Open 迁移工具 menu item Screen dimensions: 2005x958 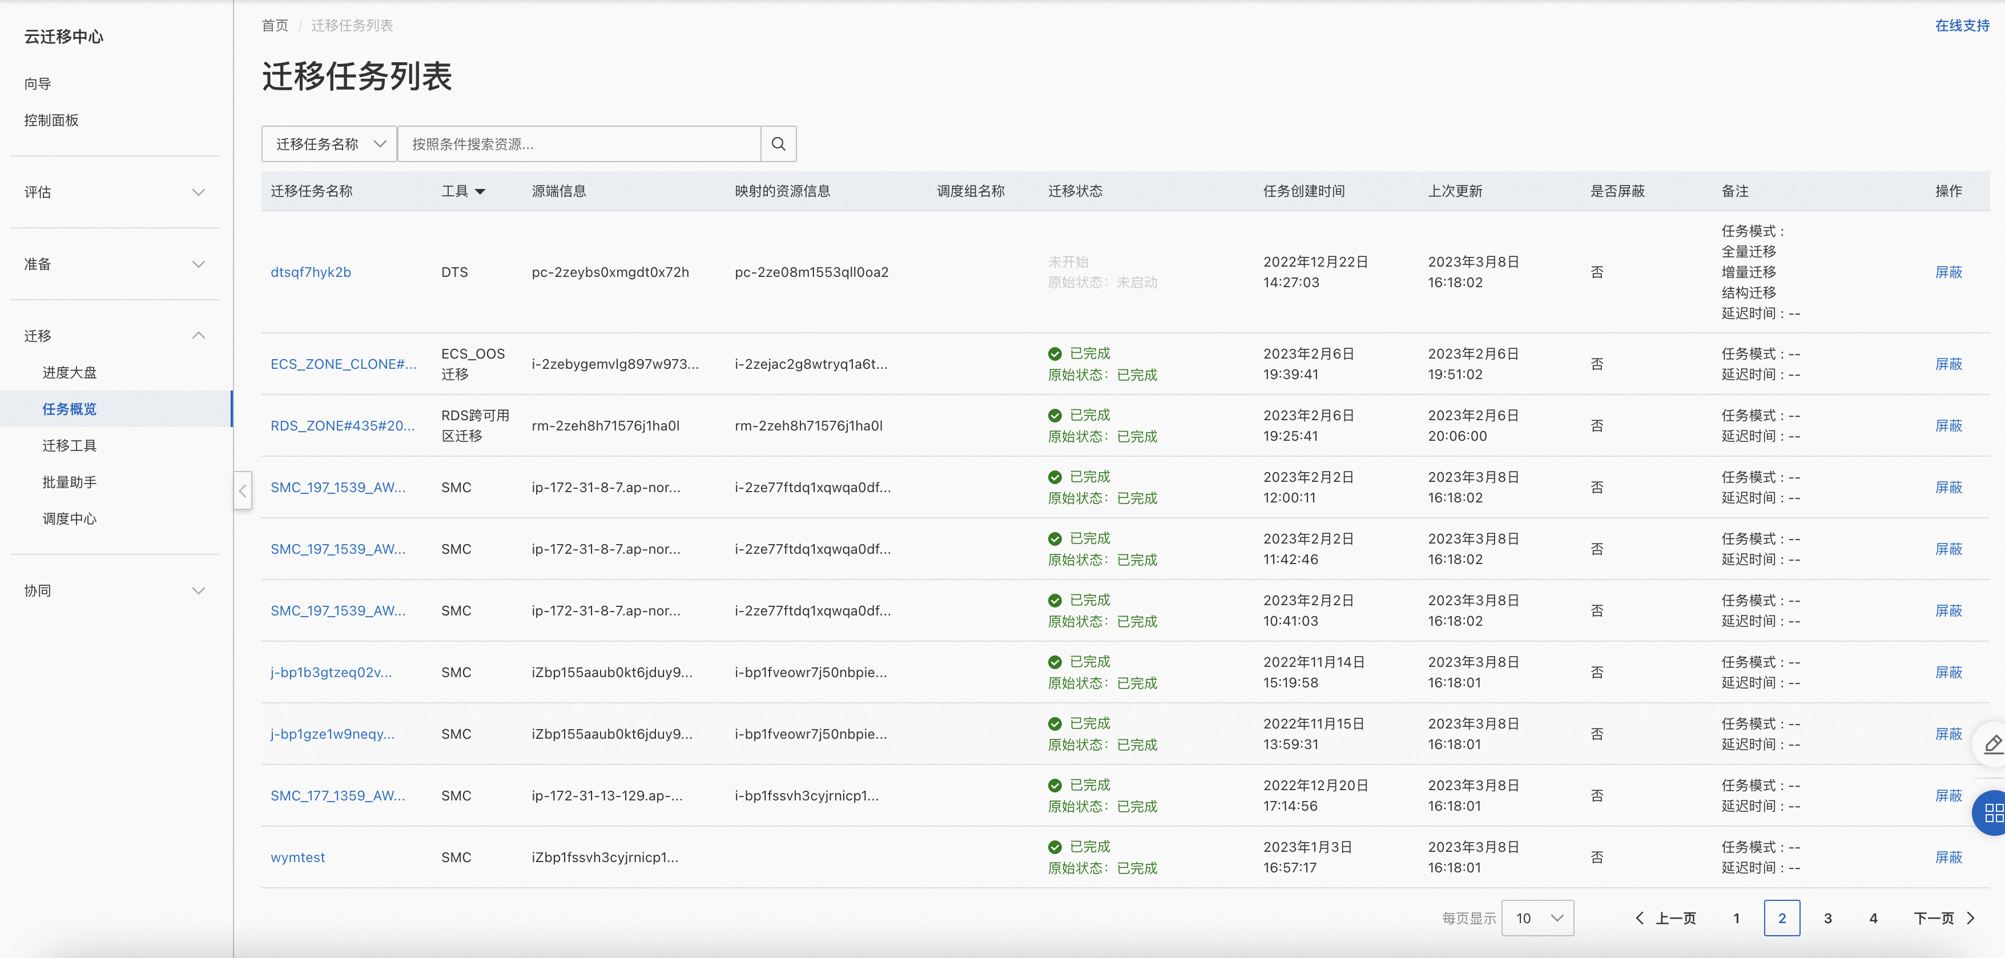point(69,445)
